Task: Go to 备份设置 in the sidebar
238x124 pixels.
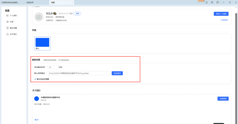Action: [x=13, y=28]
